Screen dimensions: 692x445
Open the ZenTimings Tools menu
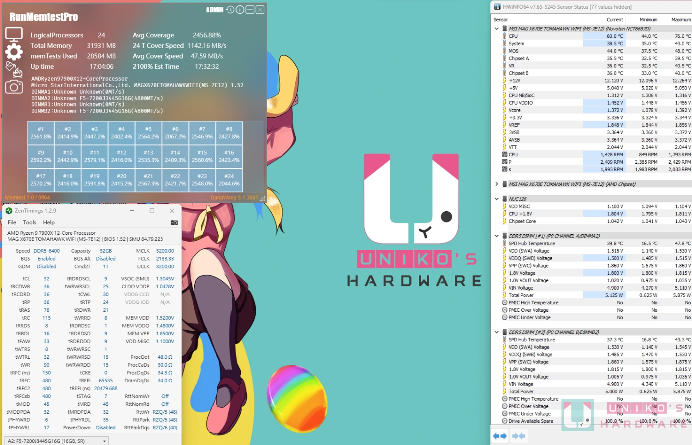point(30,222)
